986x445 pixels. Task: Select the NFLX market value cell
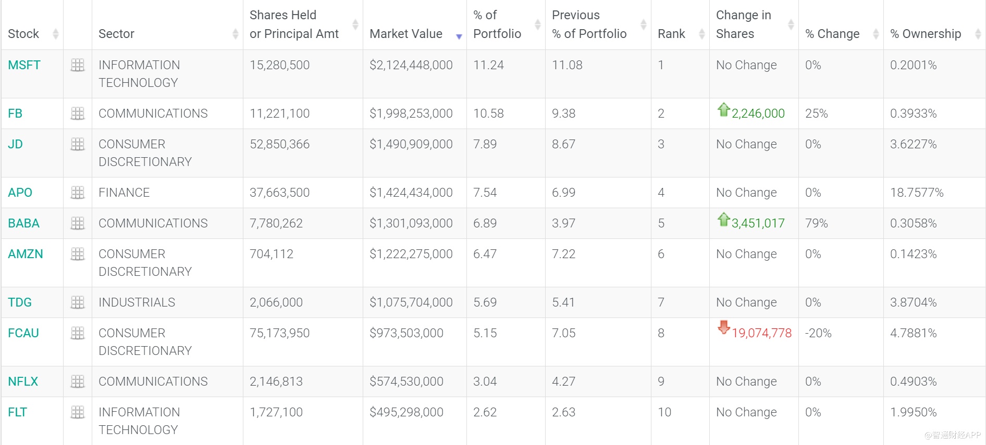coord(406,382)
